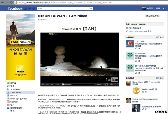This screenshot has width=168, height=114.
Task: Open notifications globe icon in header
Action: (34, 9)
